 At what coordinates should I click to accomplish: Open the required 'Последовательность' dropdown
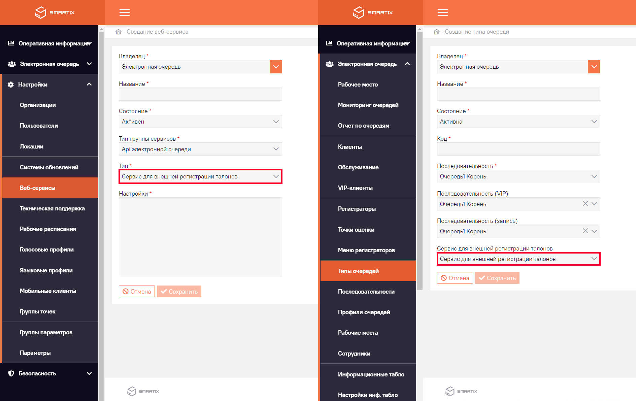pos(518,176)
